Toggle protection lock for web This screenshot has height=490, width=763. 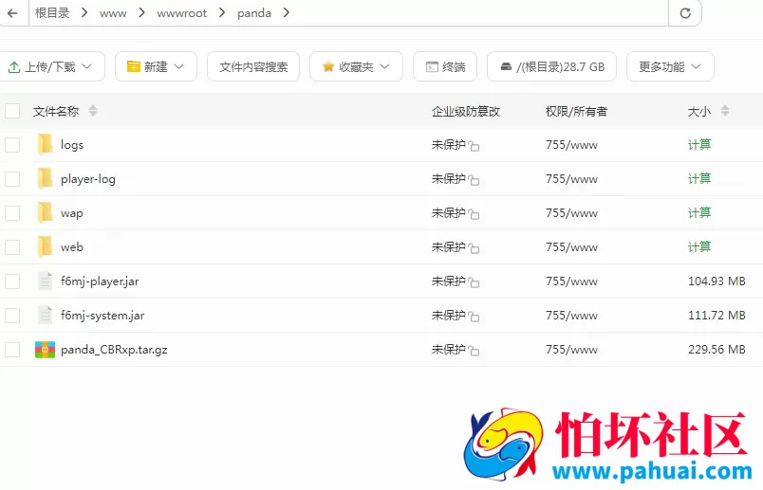point(474,248)
